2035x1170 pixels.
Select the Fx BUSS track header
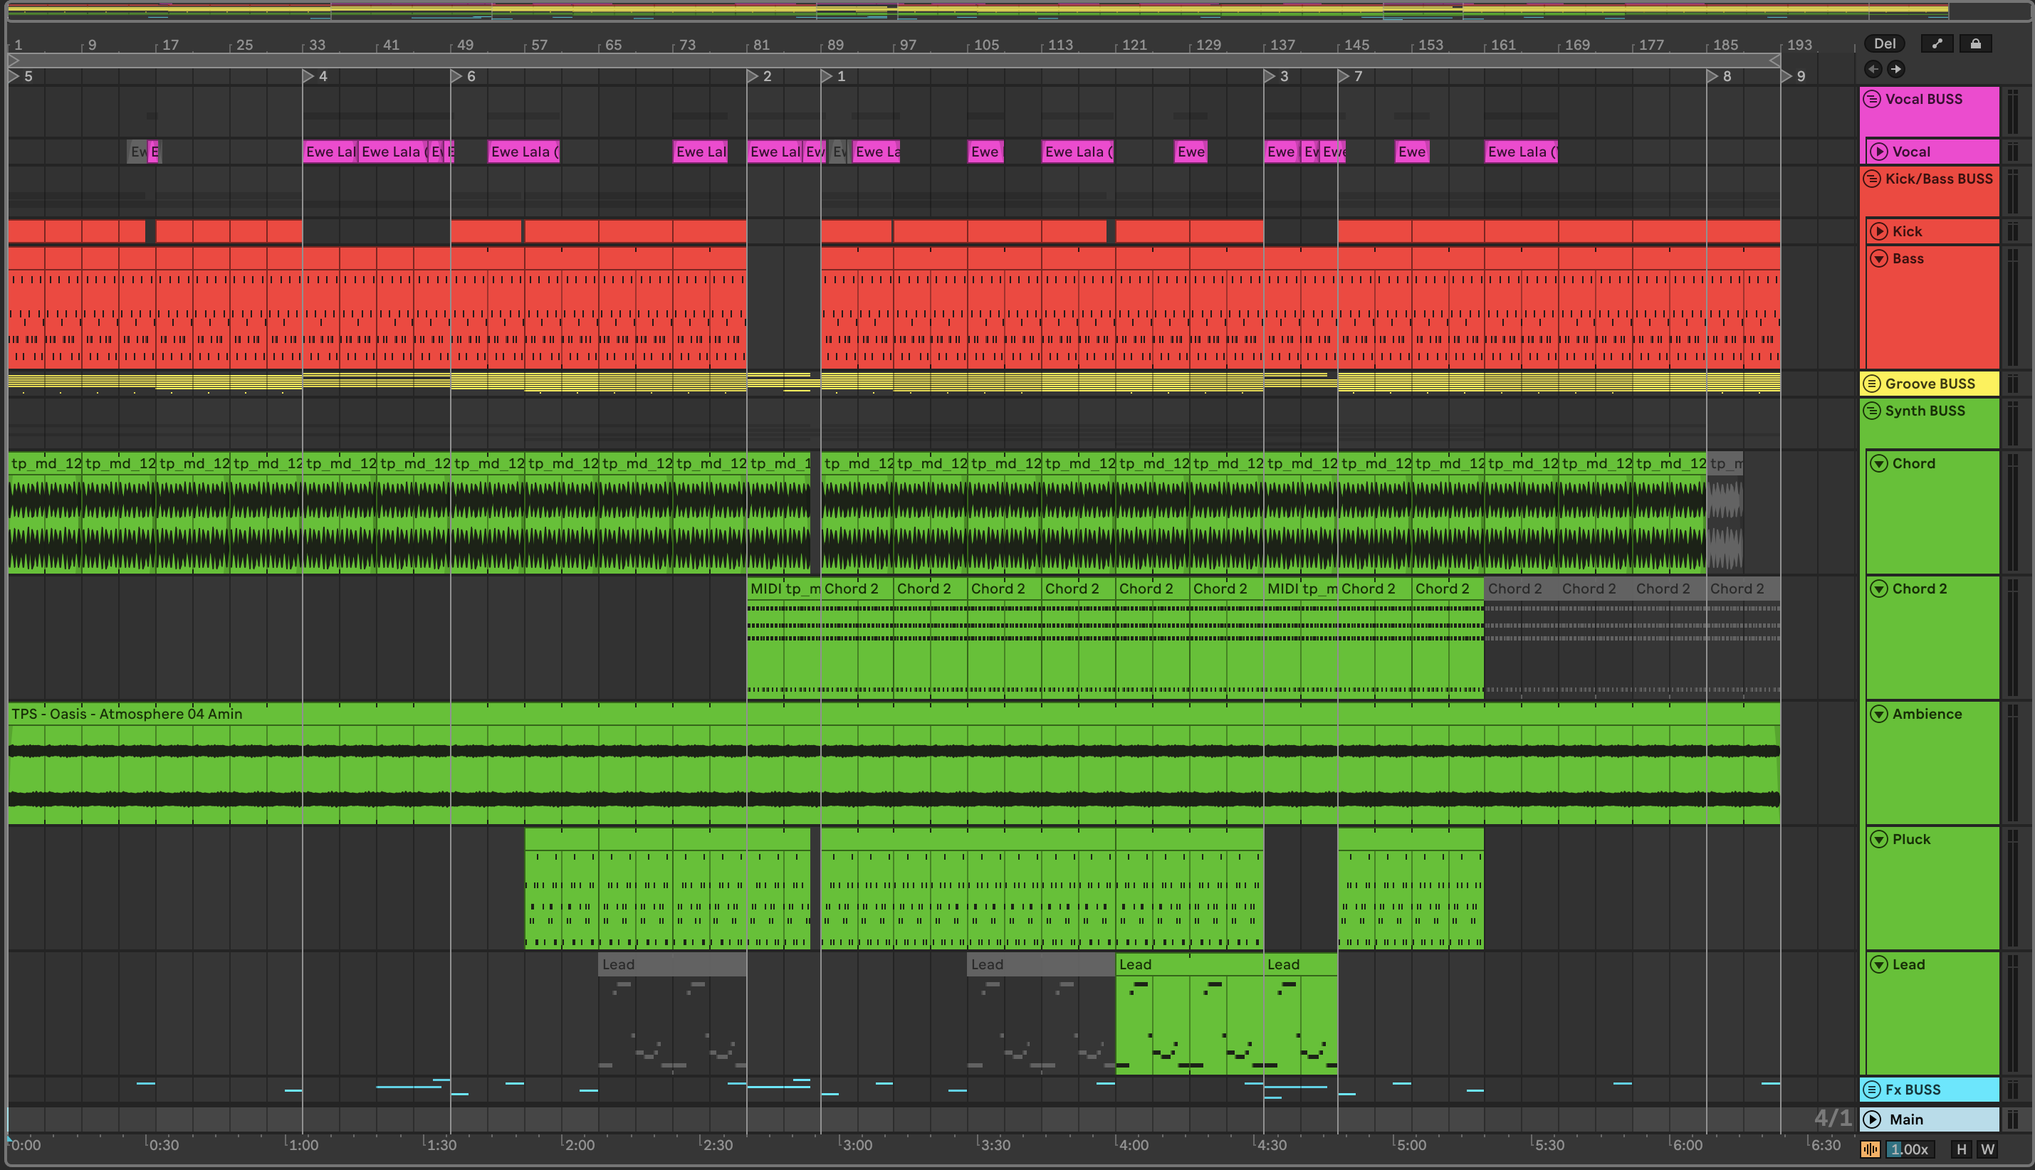[1929, 1090]
